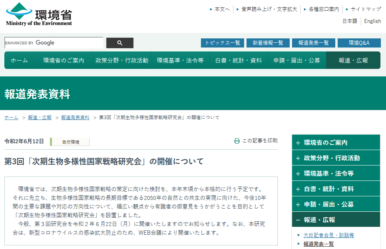The image size is (386, 249).
Task: Click the 環境Q&A button
Action: 359,43
